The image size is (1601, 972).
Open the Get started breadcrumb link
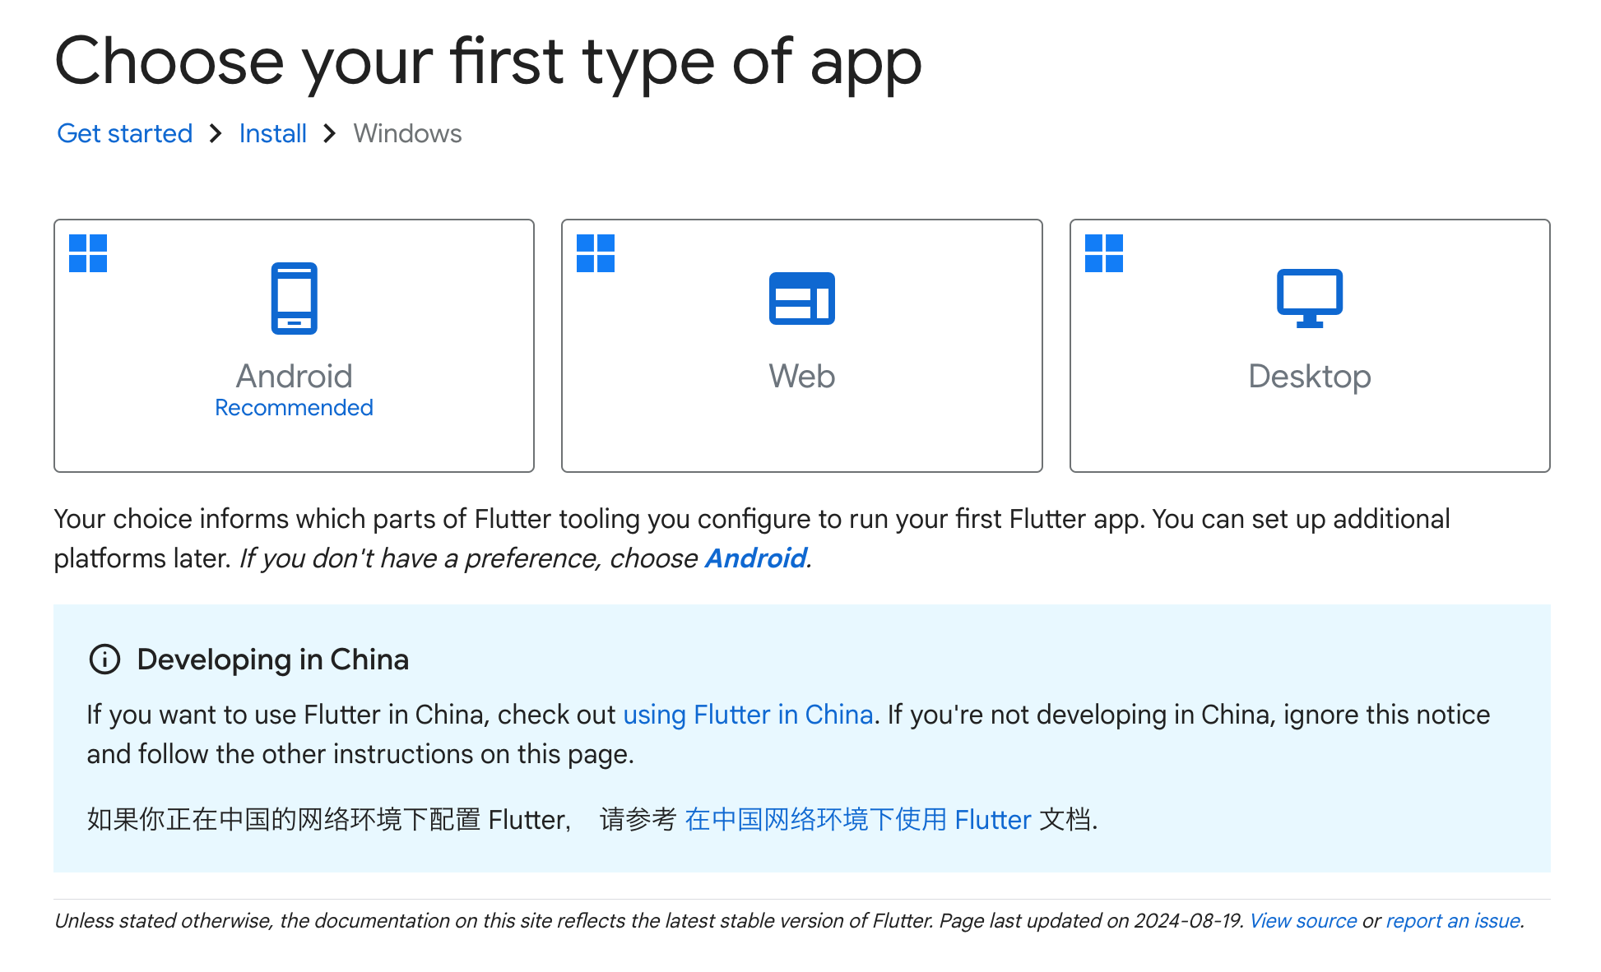tap(124, 133)
